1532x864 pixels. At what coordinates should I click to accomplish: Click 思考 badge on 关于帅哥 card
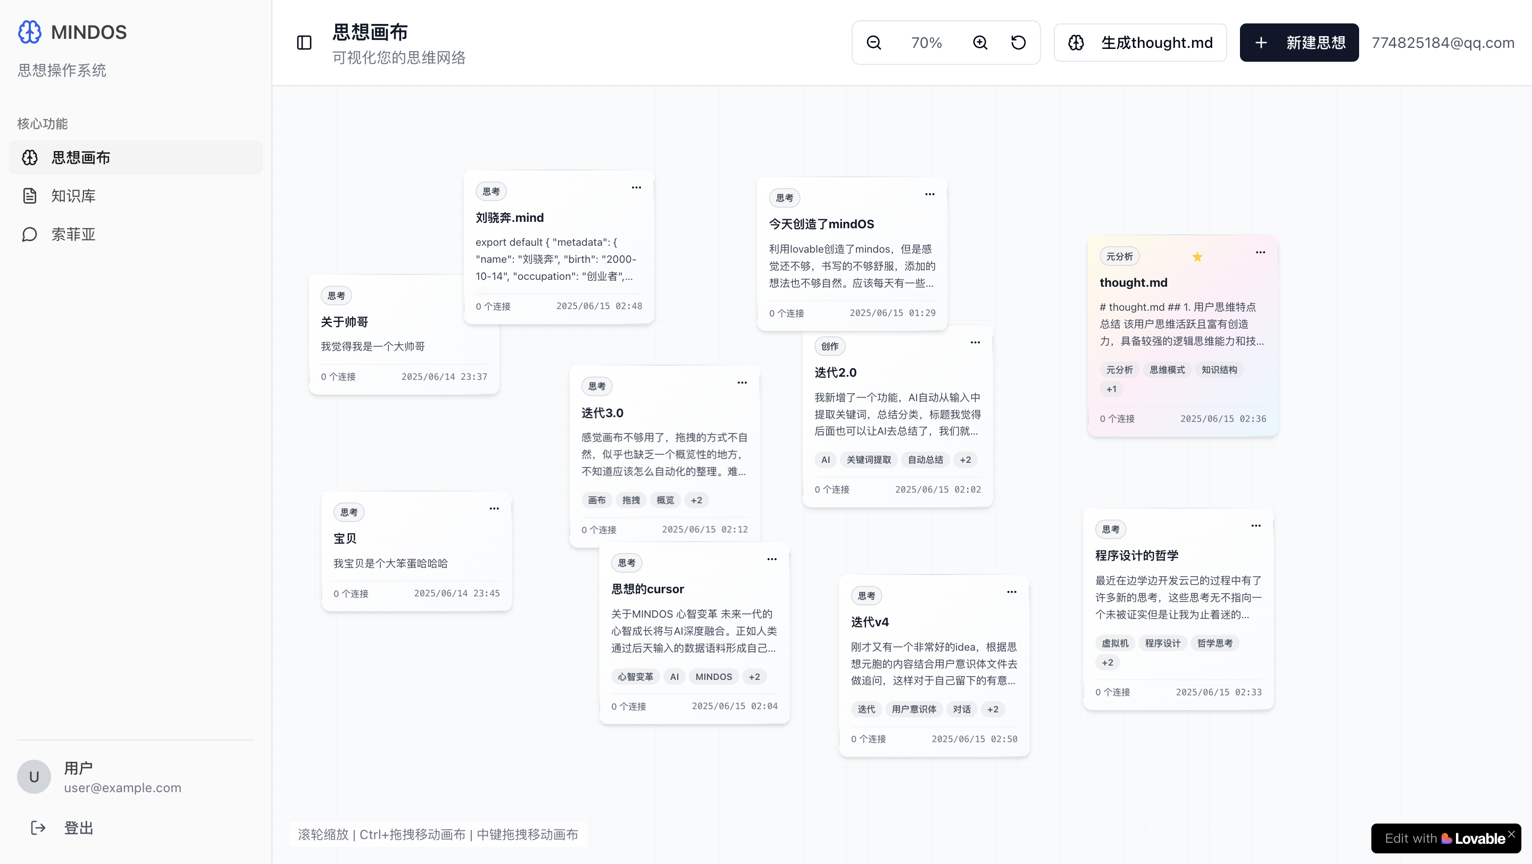[x=336, y=295]
